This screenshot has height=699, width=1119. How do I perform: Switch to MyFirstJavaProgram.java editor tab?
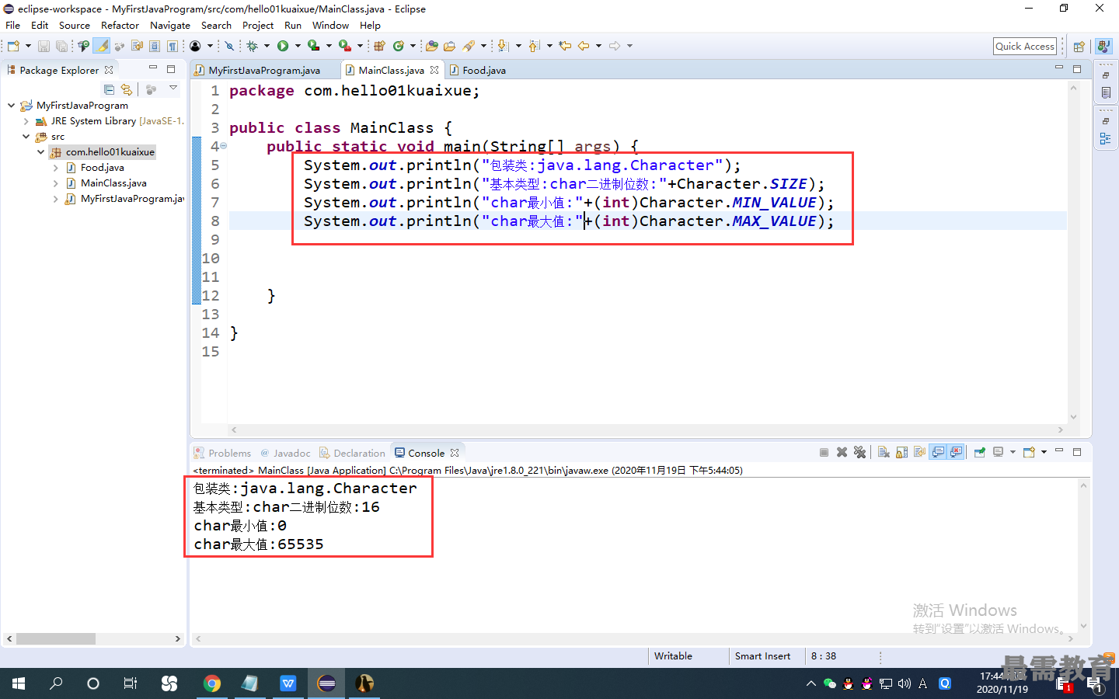tap(264, 70)
